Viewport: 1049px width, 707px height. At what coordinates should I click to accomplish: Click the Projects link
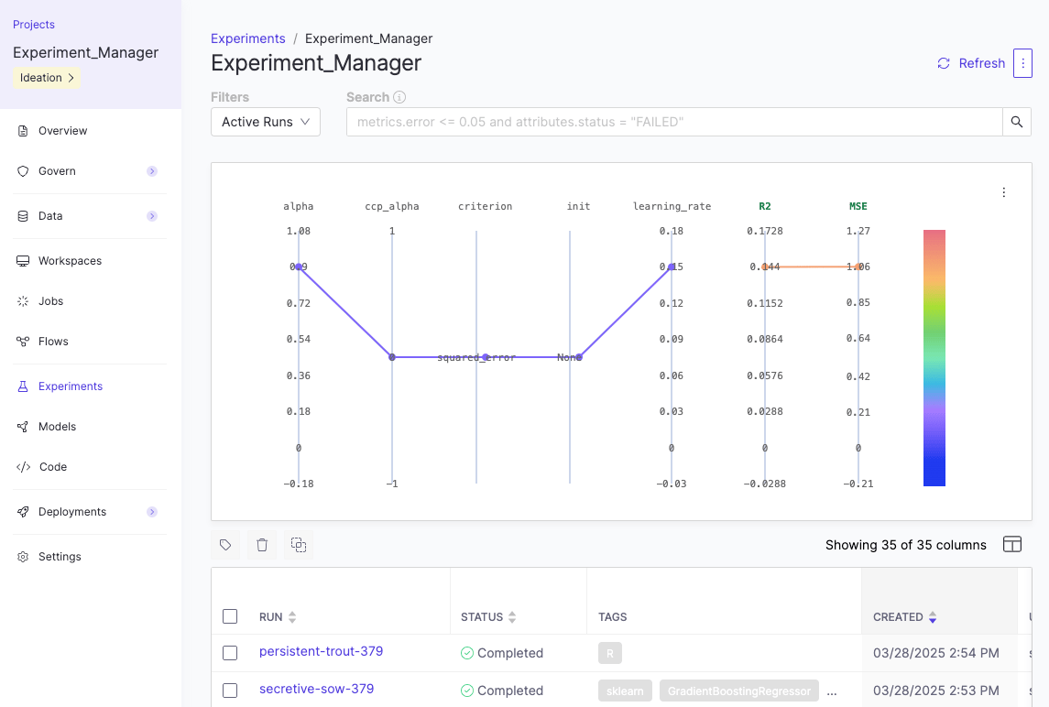34,25
